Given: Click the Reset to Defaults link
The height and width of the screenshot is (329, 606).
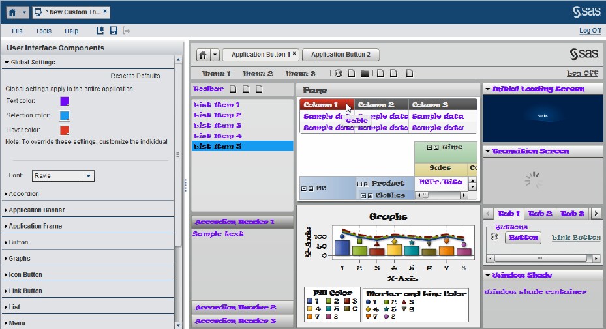Looking at the screenshot, I should tap(135, 76).
